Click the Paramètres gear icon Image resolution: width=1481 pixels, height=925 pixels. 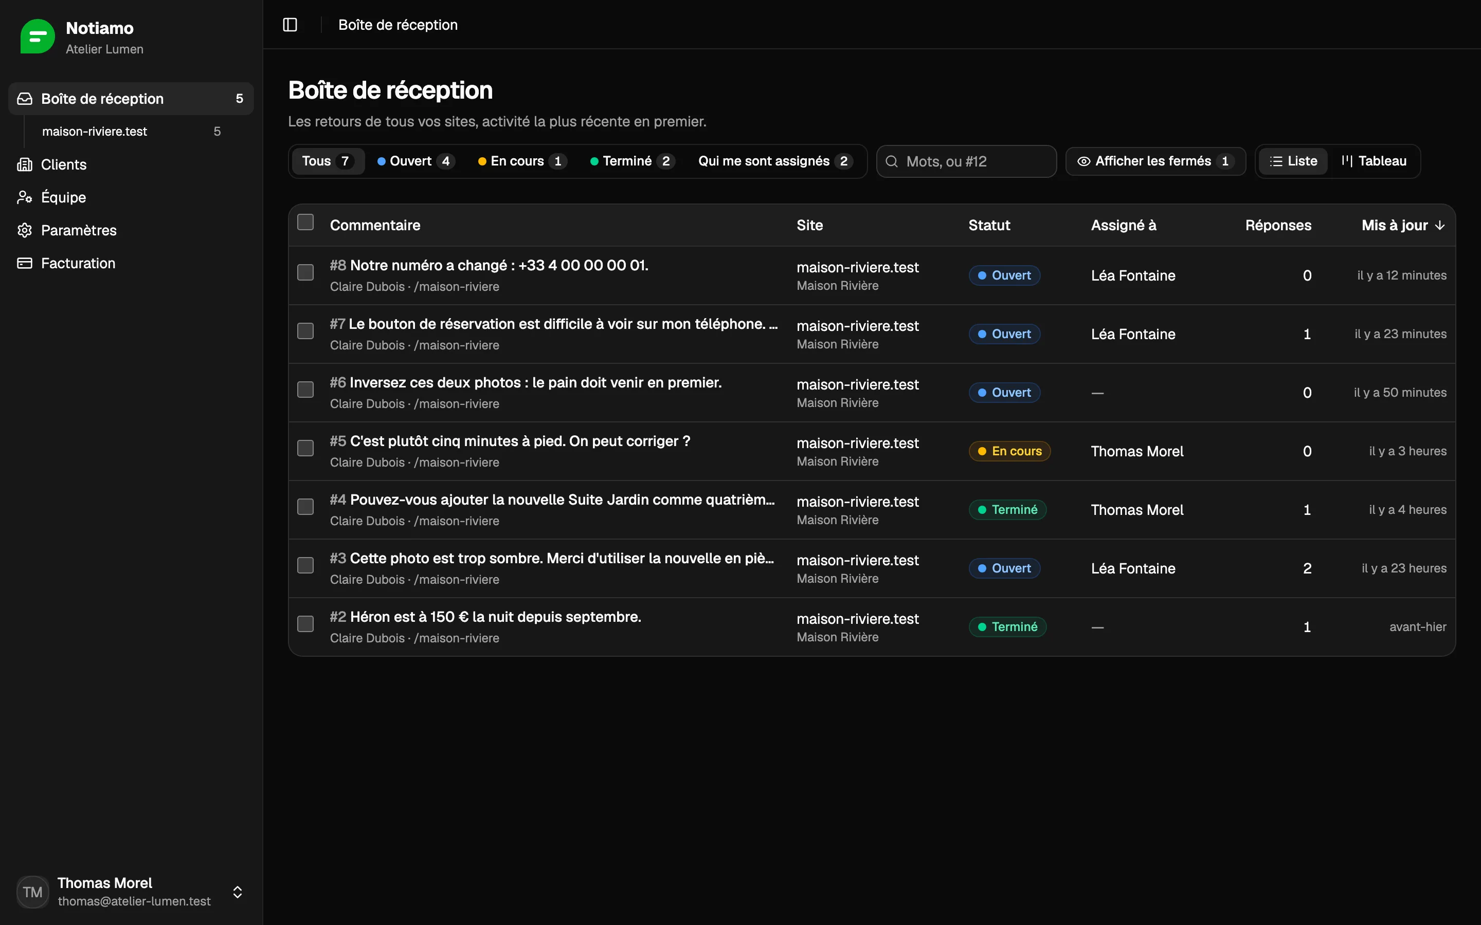25,230
